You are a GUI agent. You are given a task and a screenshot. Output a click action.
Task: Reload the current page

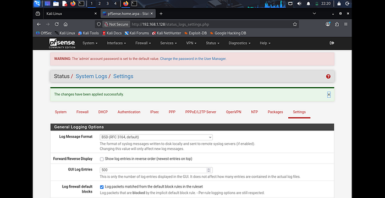57,24
